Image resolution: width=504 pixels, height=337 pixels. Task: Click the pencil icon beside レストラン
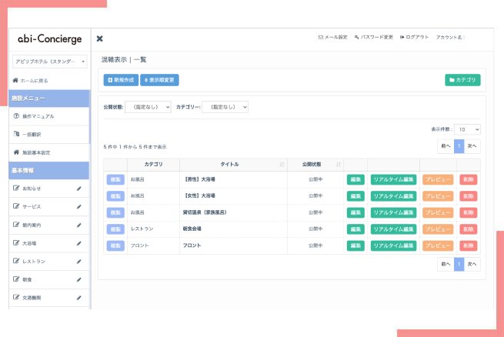79,261
